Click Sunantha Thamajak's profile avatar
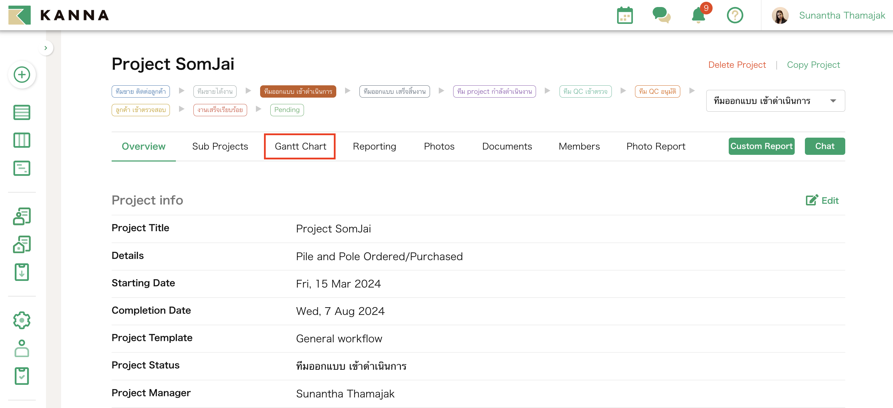The width and height of the screenshot is (893, 408). coord(780,15)
